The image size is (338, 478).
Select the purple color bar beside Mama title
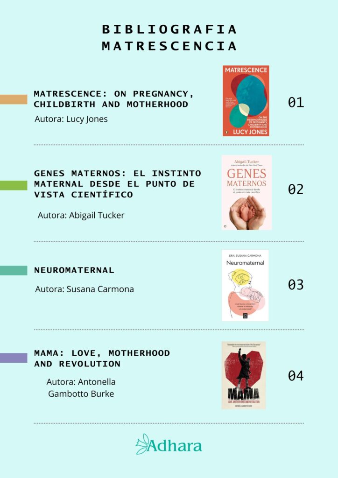(14, 358)
